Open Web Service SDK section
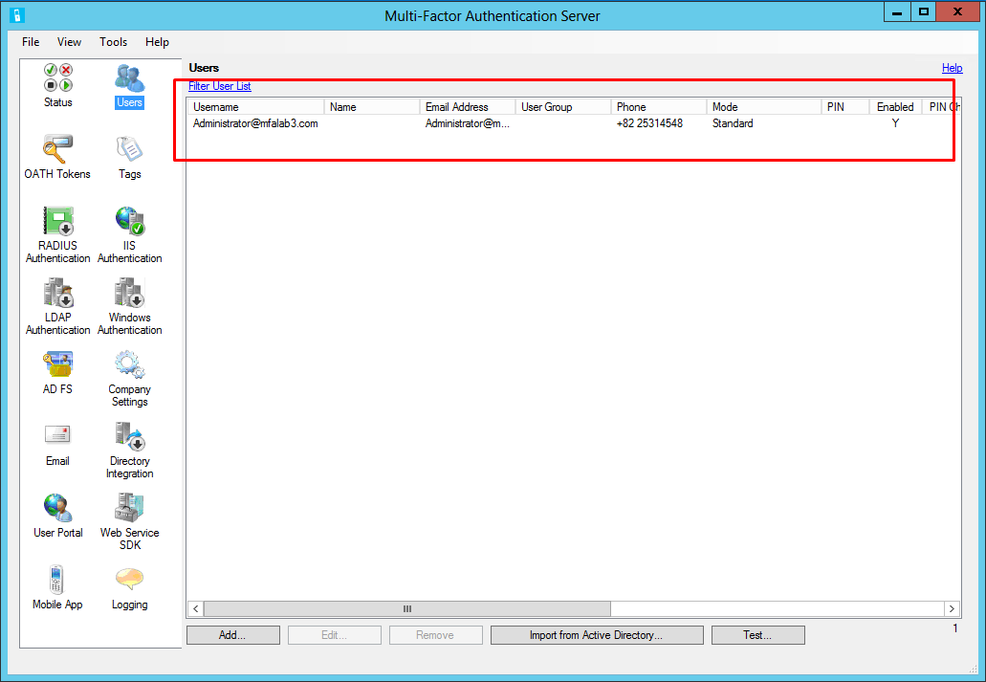 129,521
